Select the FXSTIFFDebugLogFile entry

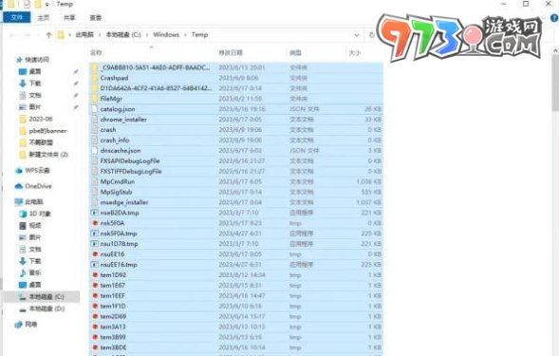coord(131,171)
